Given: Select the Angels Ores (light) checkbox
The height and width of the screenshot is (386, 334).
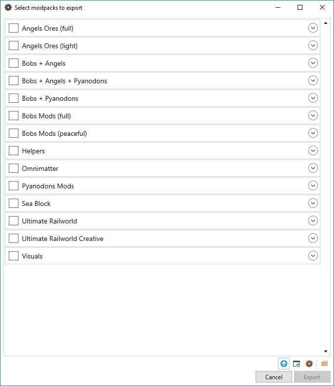Looking at the screenshot, I should 14,46.
